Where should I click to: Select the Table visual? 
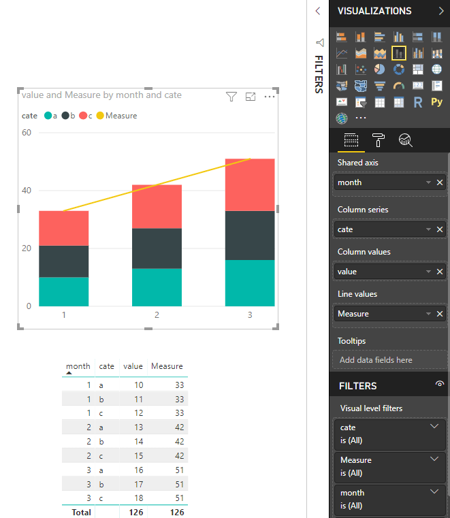click(x=380, y=102)
